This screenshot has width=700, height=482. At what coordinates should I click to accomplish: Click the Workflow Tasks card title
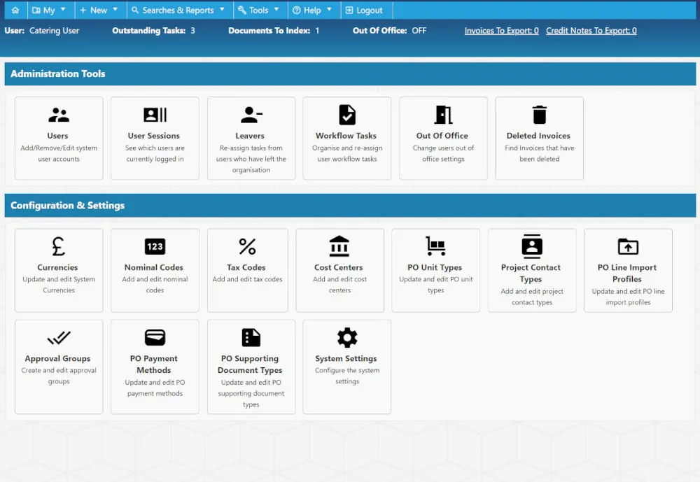tap(346, 136)
